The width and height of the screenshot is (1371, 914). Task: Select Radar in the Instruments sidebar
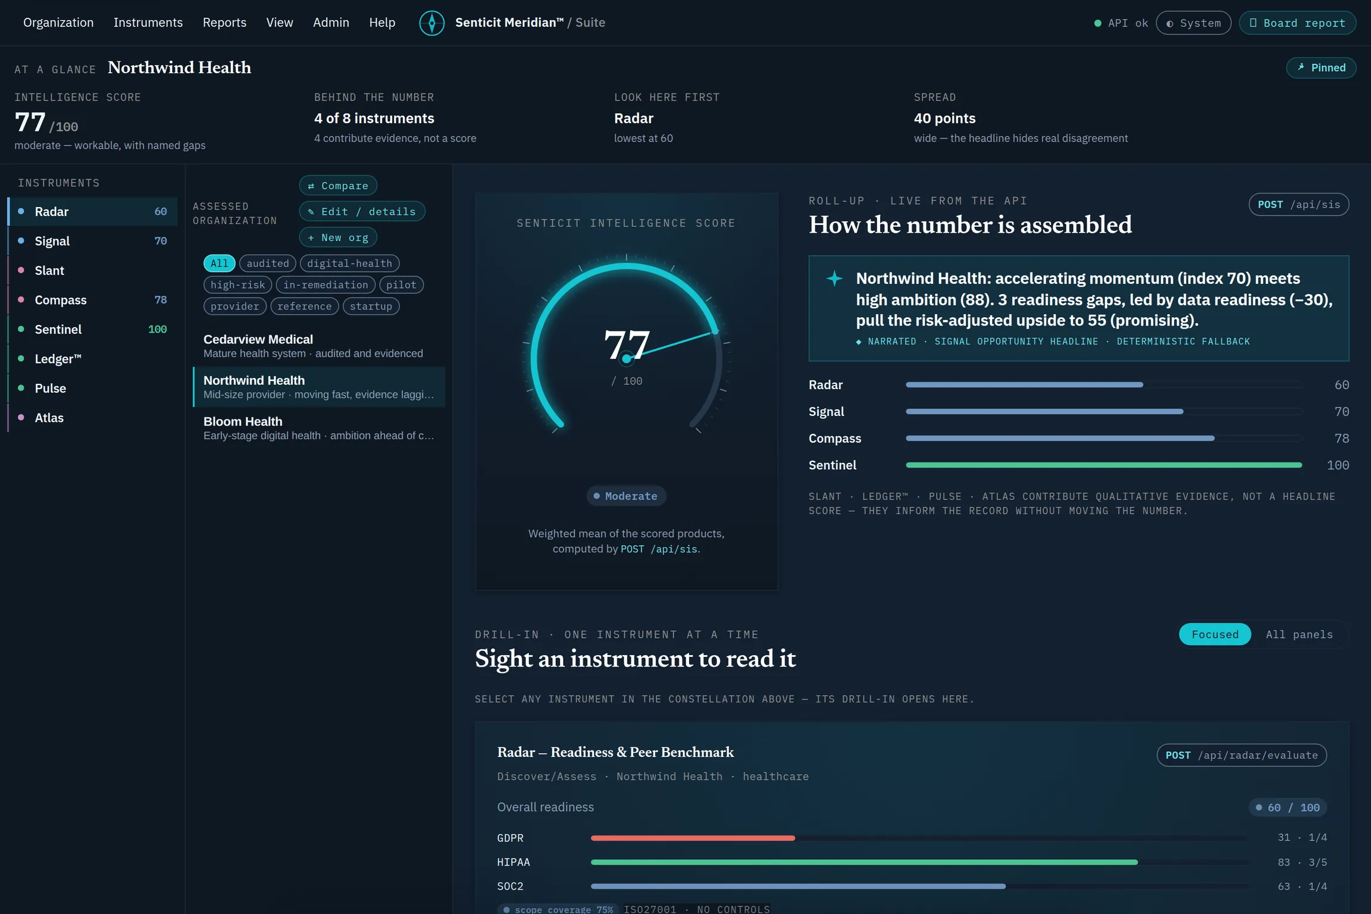click(93, 211)
